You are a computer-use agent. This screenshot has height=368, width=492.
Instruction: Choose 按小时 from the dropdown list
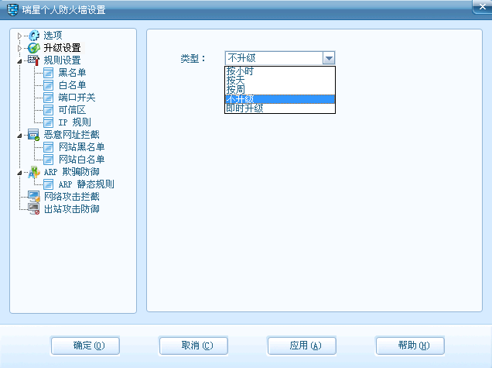280,71
